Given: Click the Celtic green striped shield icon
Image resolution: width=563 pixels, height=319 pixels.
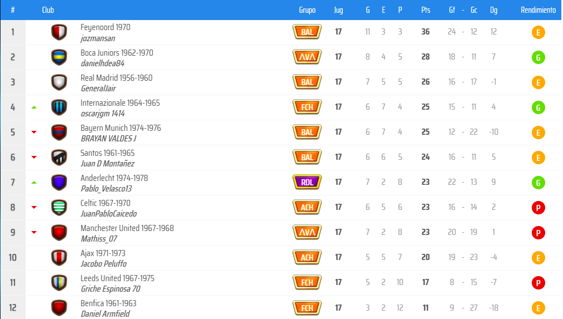Looking at the screenshot, I should pos(59,208).
